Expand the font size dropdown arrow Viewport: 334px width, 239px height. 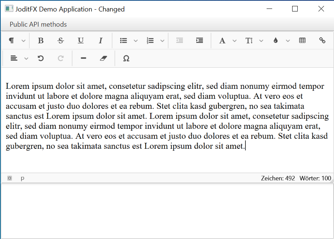[261, 41]
